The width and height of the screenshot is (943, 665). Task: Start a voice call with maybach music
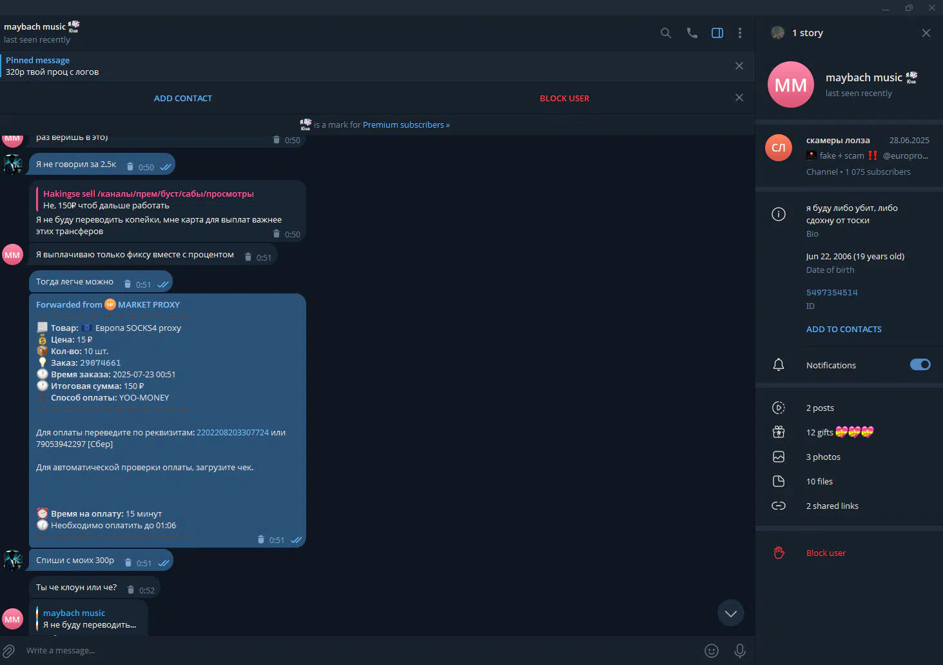coord(692,33)
